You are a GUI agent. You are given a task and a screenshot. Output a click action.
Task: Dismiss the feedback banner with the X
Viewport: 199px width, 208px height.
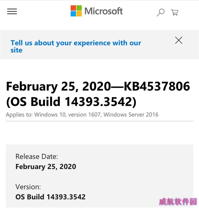178,40
